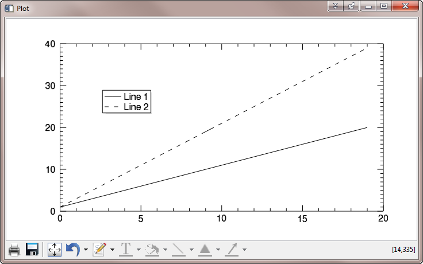Image resolution: width=423 pixels, height=264 pixels.
Task: Click the Print icon in the toolbar
Action: 14,250
